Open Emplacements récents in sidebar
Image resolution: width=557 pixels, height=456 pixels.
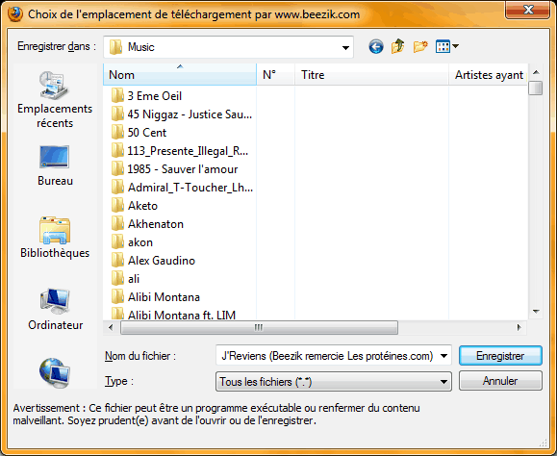coord(55,100)
